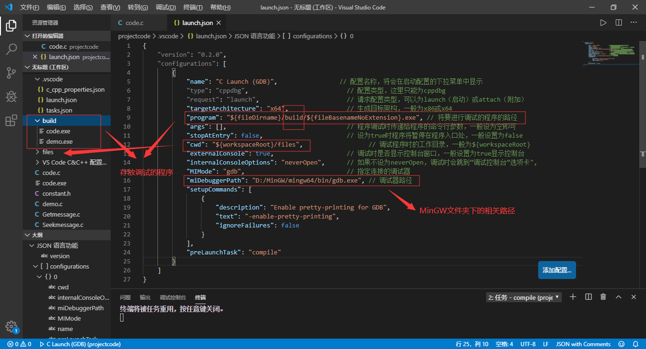Screen dimensions: 646x349
Task: Change UTF-8 file encoding in status bar
Action: pyautogui.click(x=528, y=344)
